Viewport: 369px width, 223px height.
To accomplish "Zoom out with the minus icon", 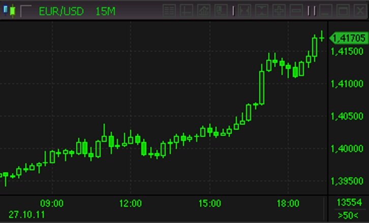I will coord(296,11).
